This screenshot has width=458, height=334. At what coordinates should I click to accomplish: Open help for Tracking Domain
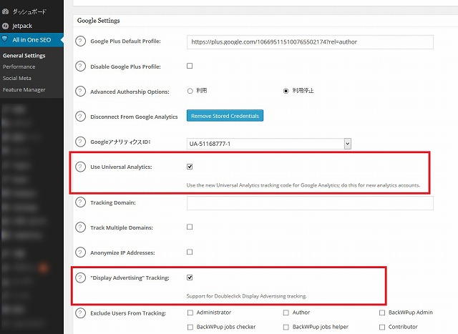coord(80,202)
